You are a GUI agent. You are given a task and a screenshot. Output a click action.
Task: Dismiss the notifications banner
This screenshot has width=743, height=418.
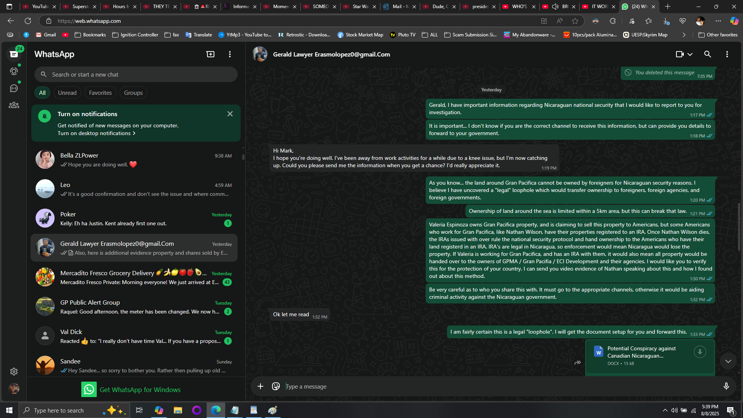230,114
